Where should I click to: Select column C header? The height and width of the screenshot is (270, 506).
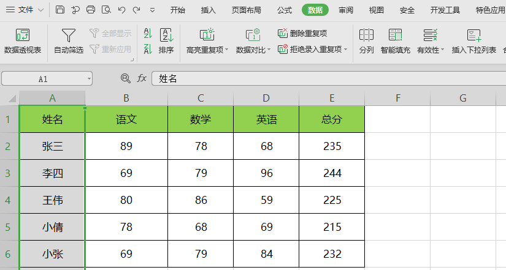(x=201, y=98)
